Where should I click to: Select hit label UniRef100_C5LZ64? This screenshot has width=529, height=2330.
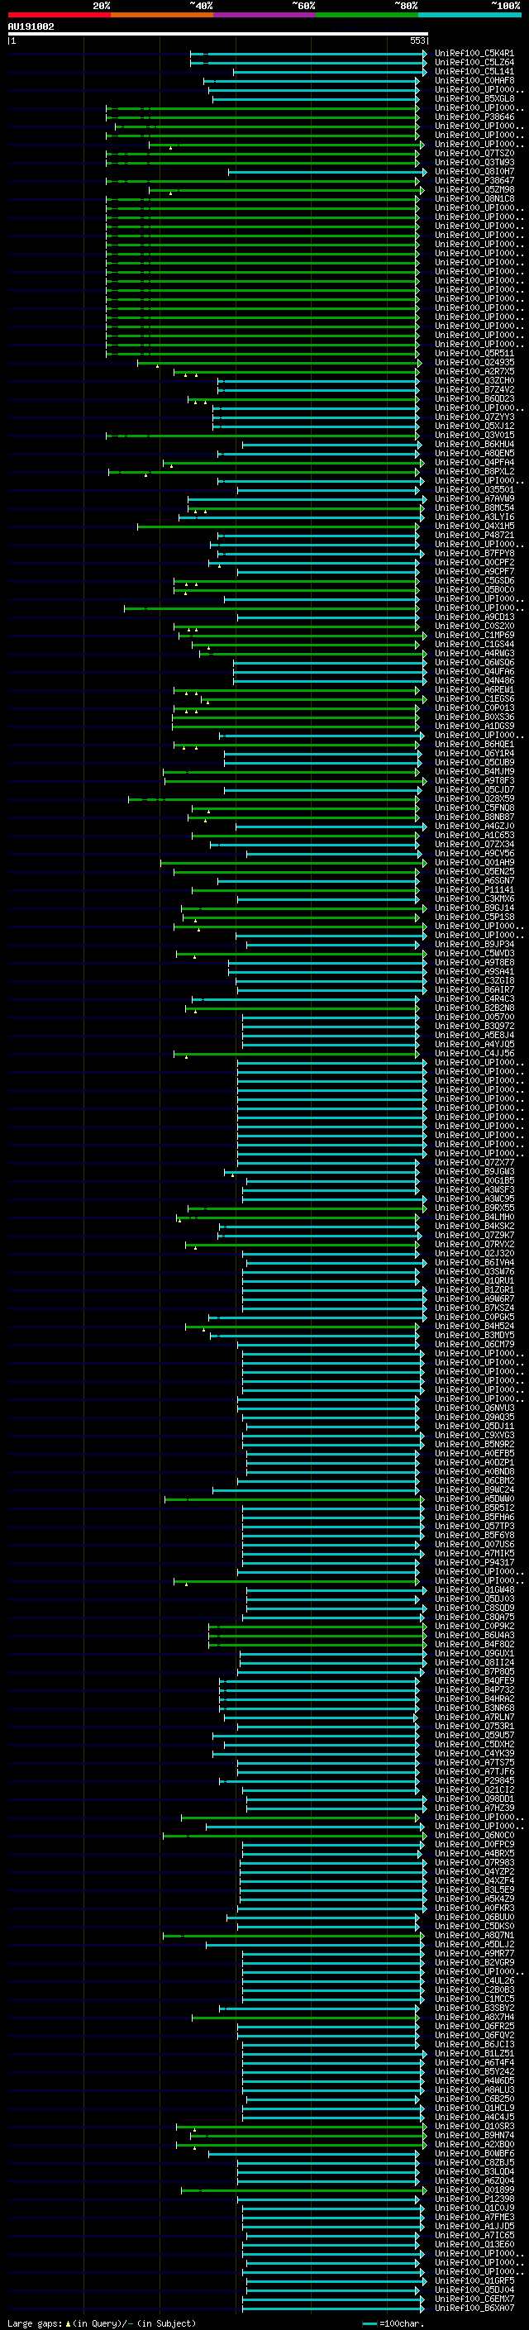click(474, 63)
